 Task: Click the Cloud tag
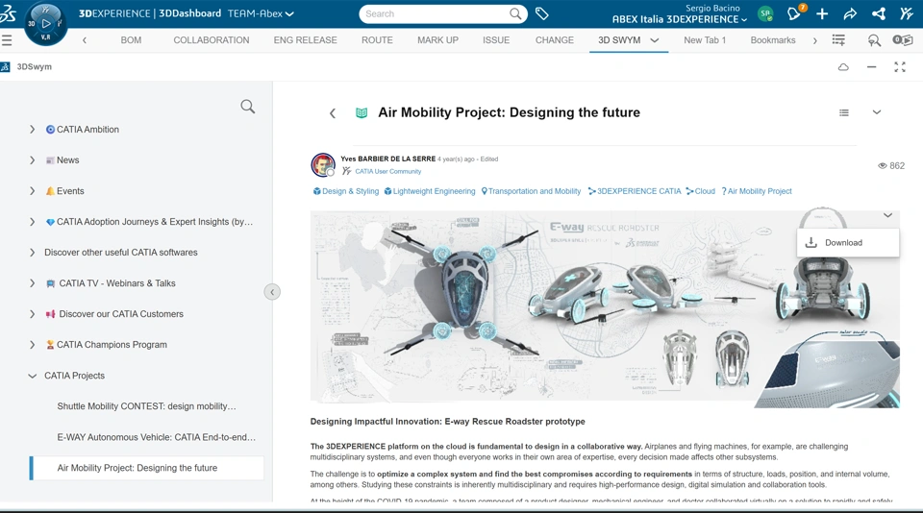tap(701, 191)
